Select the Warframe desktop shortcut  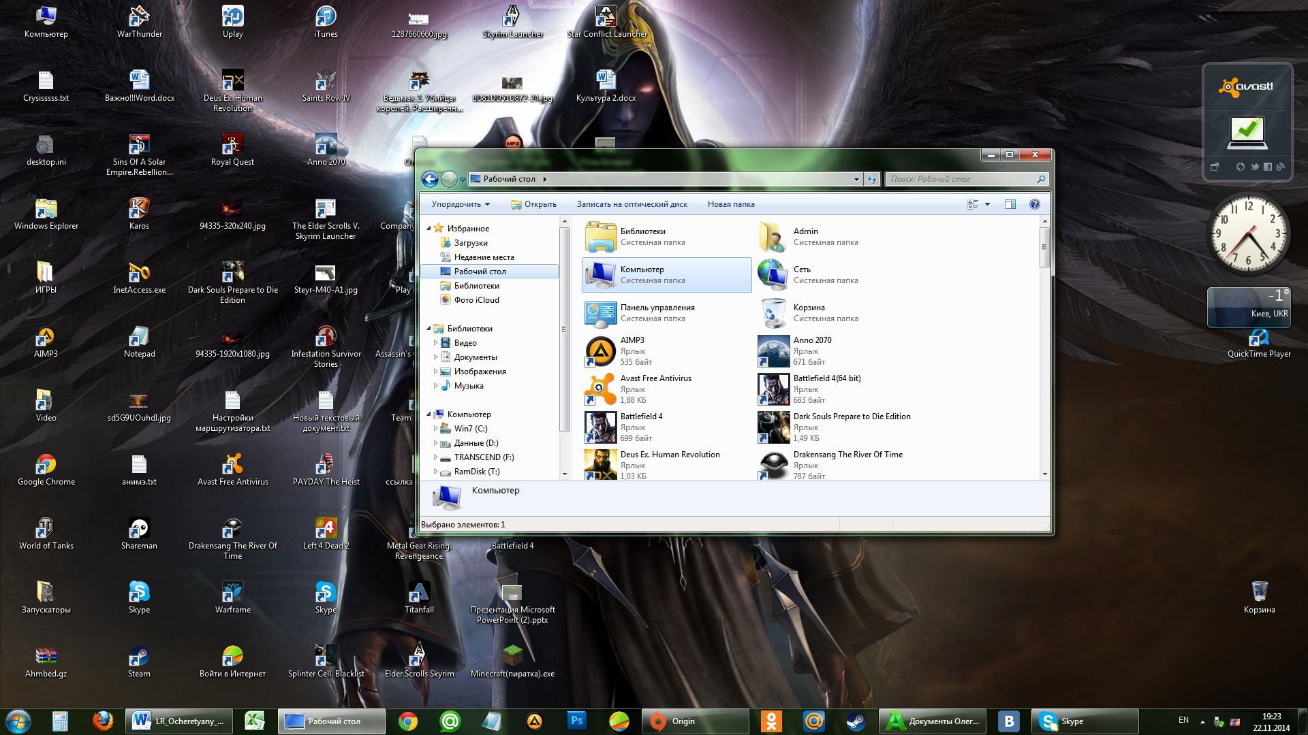pyautogui.click(x=232, y=598)
